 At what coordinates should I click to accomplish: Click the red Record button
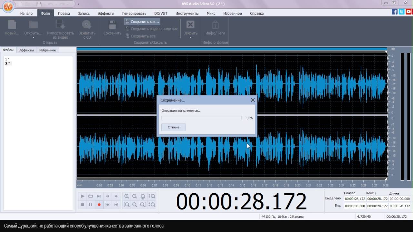click(x=99, y=205)
